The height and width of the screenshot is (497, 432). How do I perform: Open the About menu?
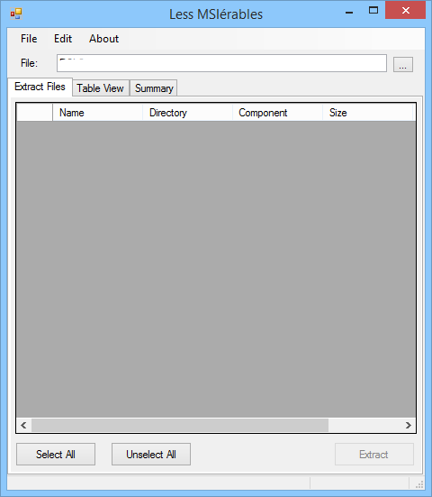tap(103, 39)
